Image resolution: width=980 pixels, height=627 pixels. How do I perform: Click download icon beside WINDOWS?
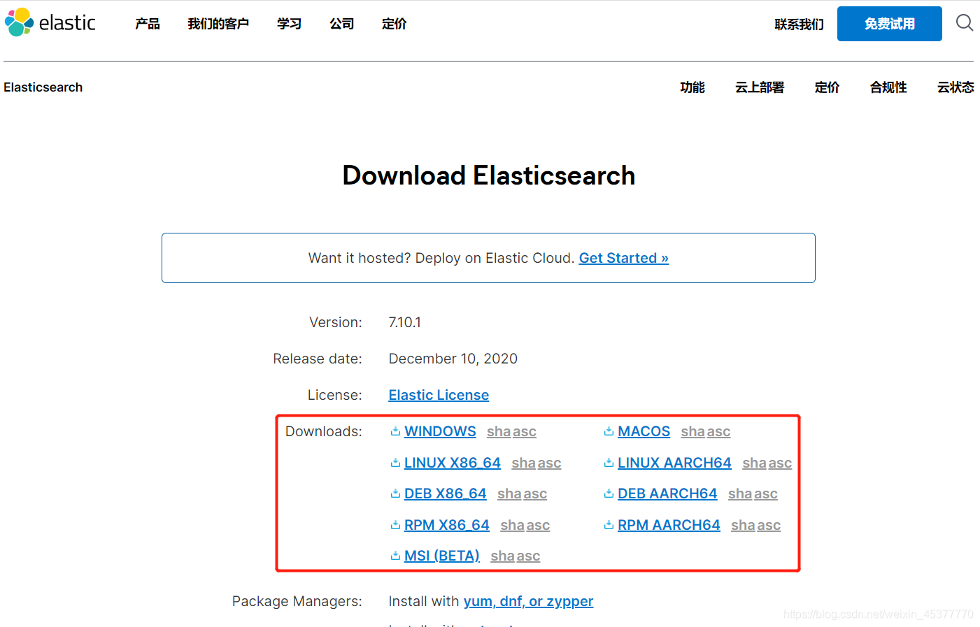pyautogui.click(x=395, y=431)
